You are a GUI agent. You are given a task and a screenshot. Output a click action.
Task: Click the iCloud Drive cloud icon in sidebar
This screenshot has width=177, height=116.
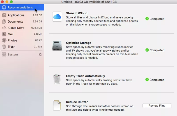[4, 28]
